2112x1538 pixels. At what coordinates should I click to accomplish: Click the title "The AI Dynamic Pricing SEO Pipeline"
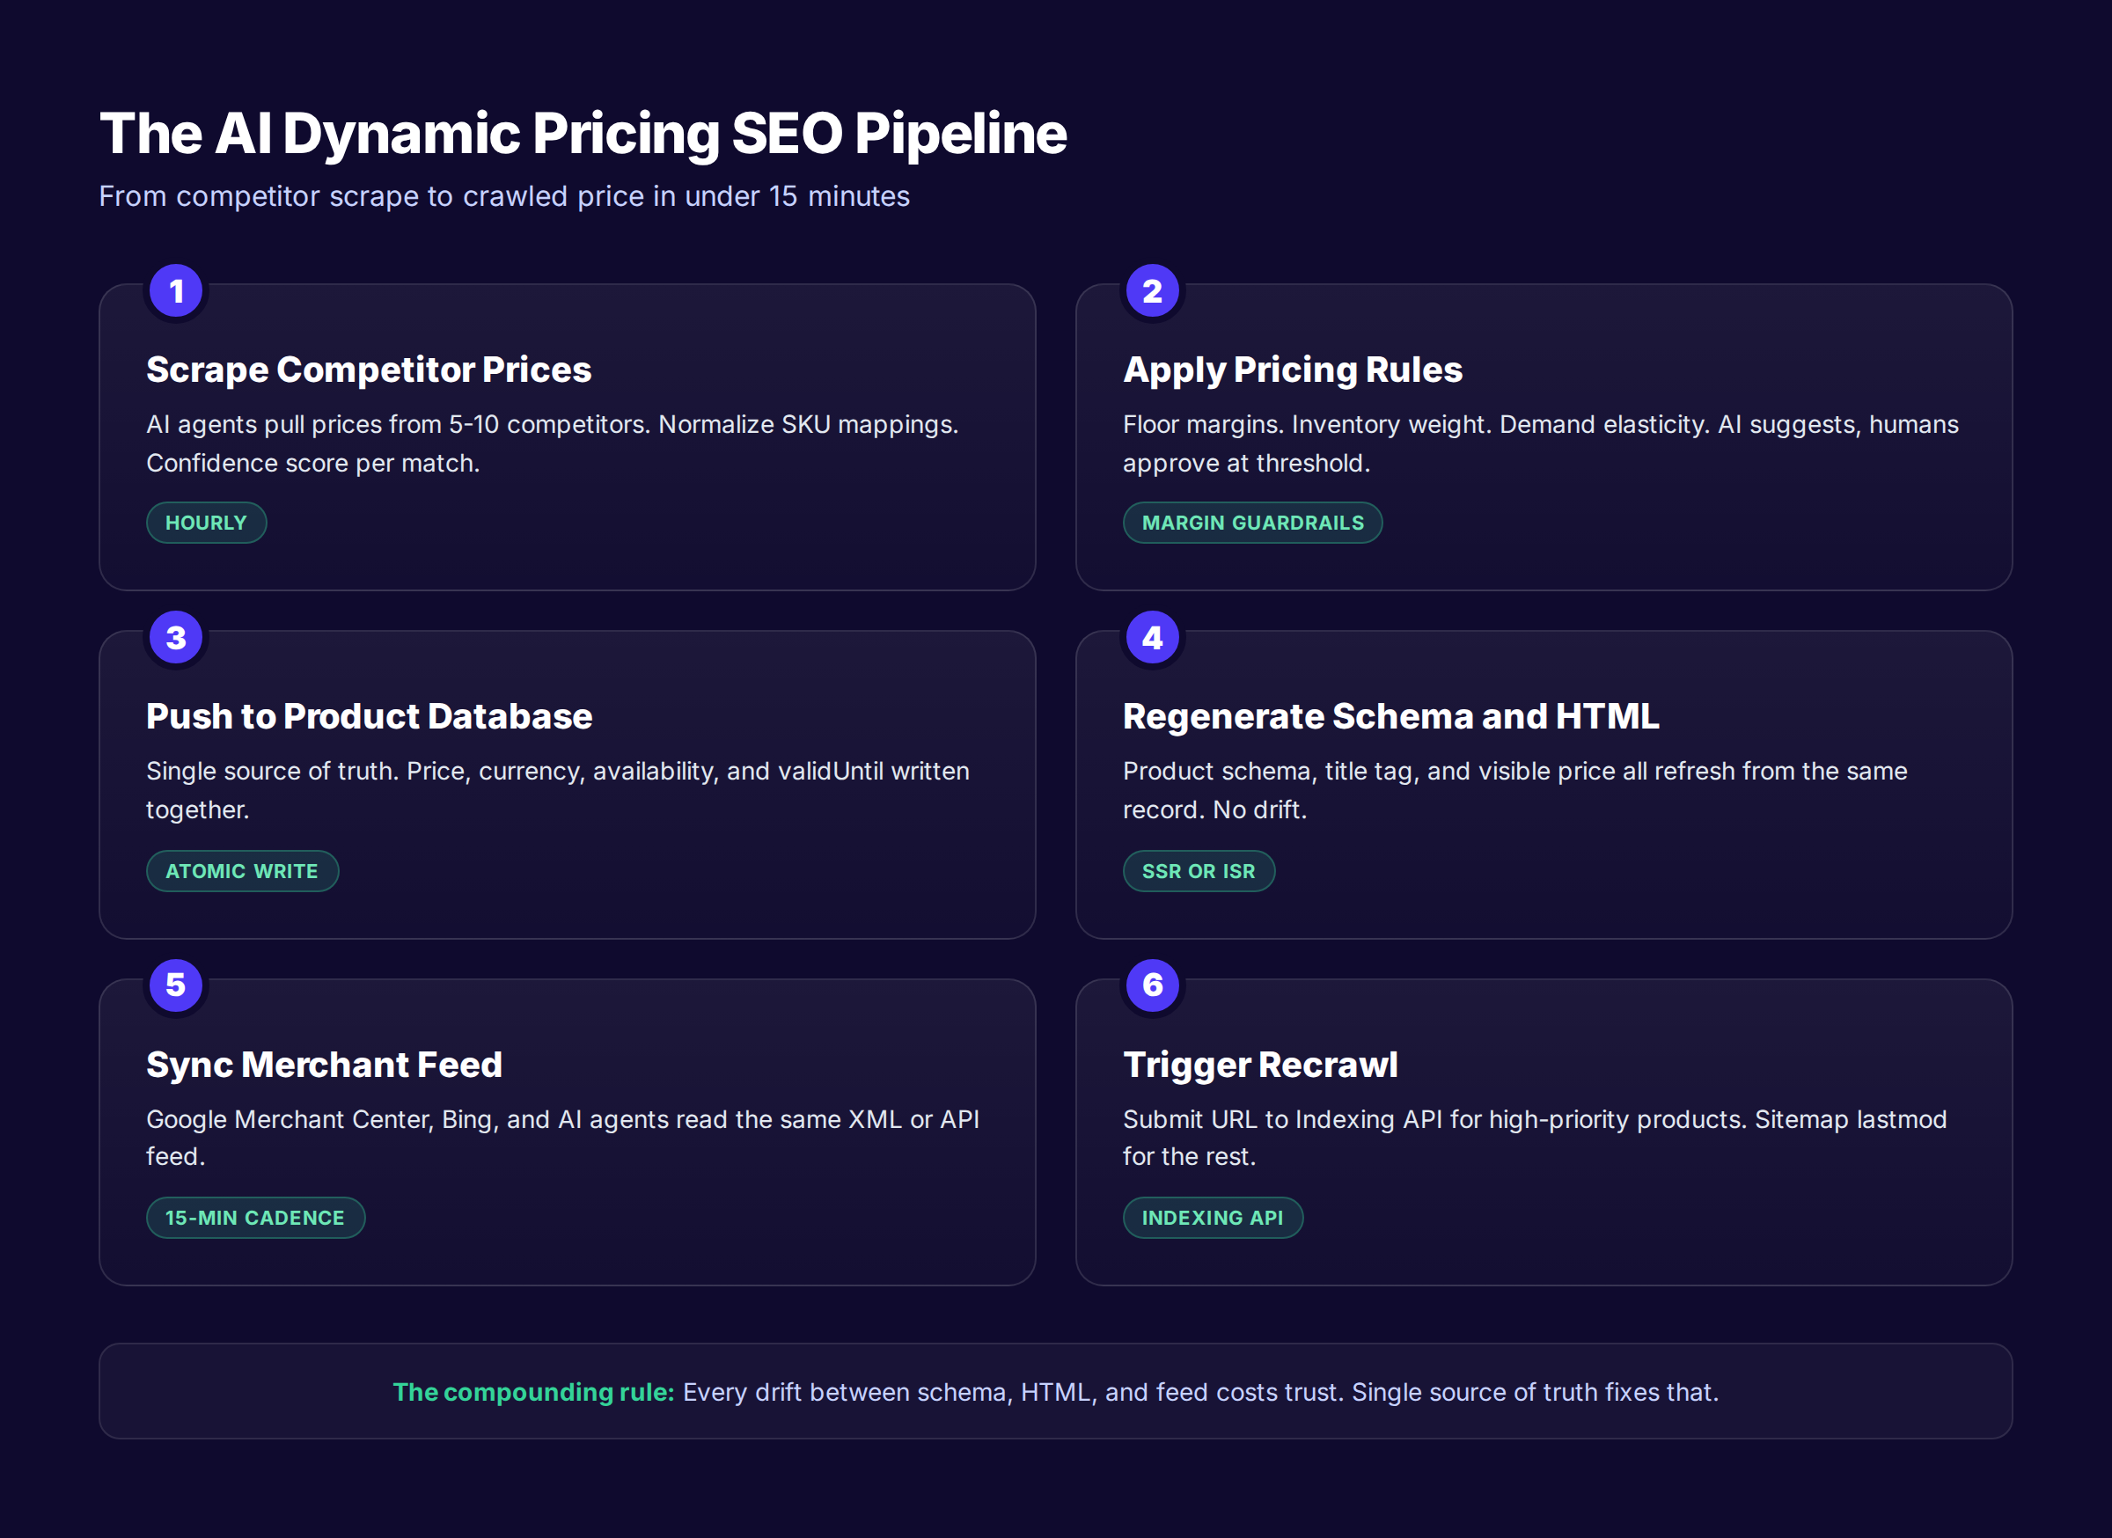(583, 134)
